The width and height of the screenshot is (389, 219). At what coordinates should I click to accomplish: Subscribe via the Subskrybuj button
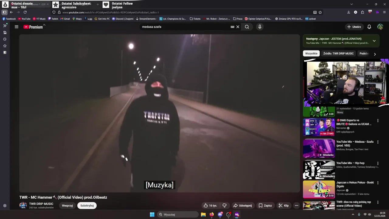[87, 206]
